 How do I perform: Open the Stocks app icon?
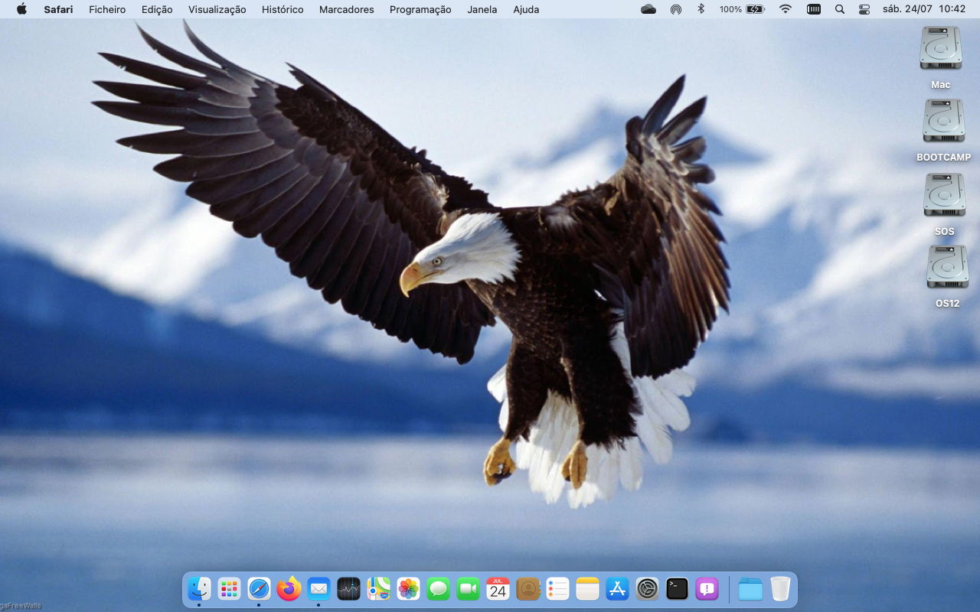pyautogui.click(x=348, y=589)
